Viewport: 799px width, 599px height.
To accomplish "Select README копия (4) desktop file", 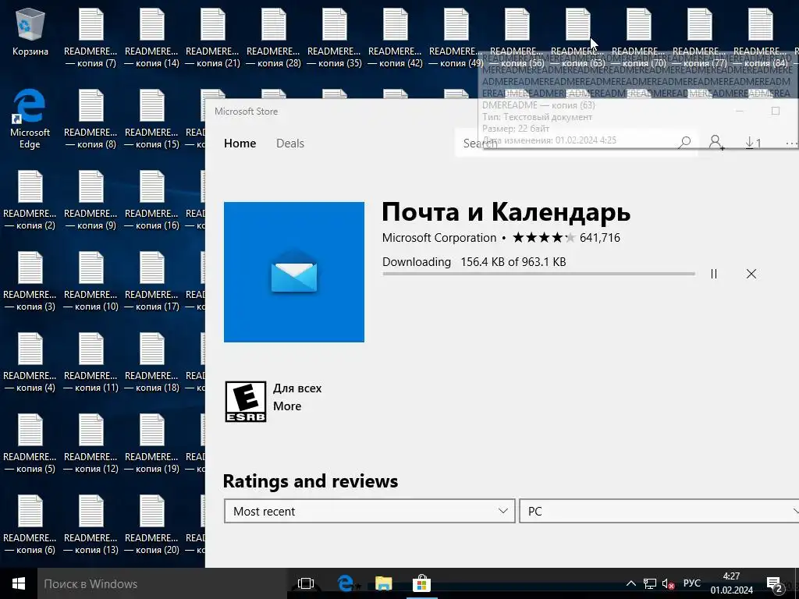I will click(30, 362).
